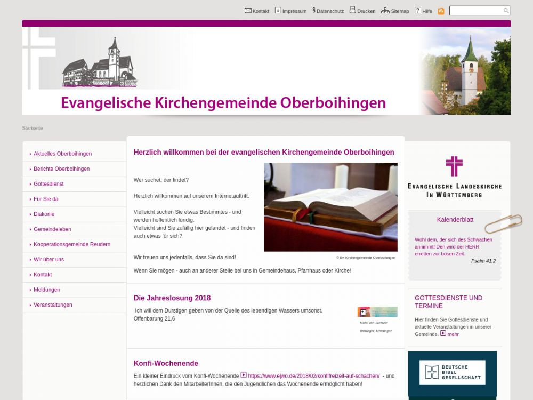Enlarge the Jahreslosung motif thumbnail
Image resolution: width=533 pixels, height=400 pixels.
coord(377,312)
